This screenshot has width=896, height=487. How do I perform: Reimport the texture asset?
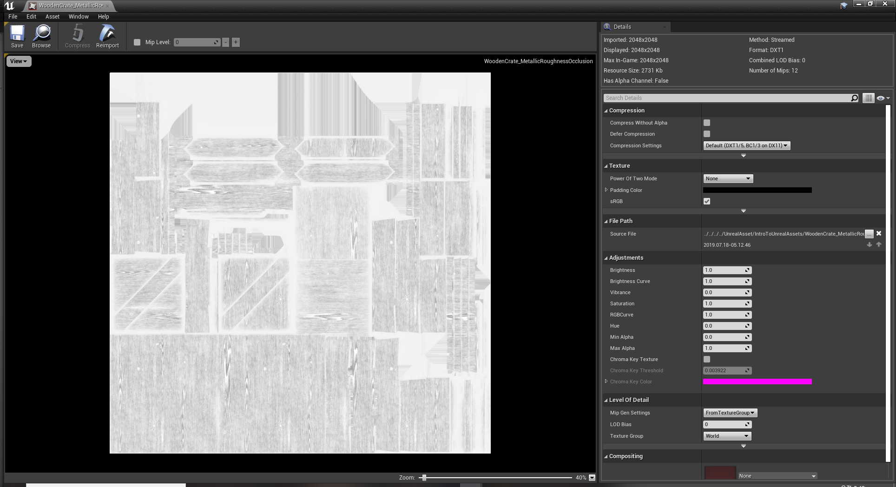107,36
